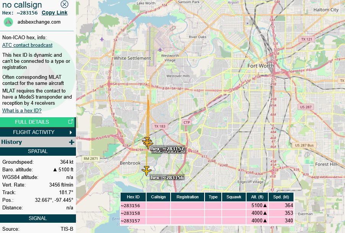The width and height of the screenshot is (345, 233).
Task: Click the Distance value n/a
Action: click(70, 208)
